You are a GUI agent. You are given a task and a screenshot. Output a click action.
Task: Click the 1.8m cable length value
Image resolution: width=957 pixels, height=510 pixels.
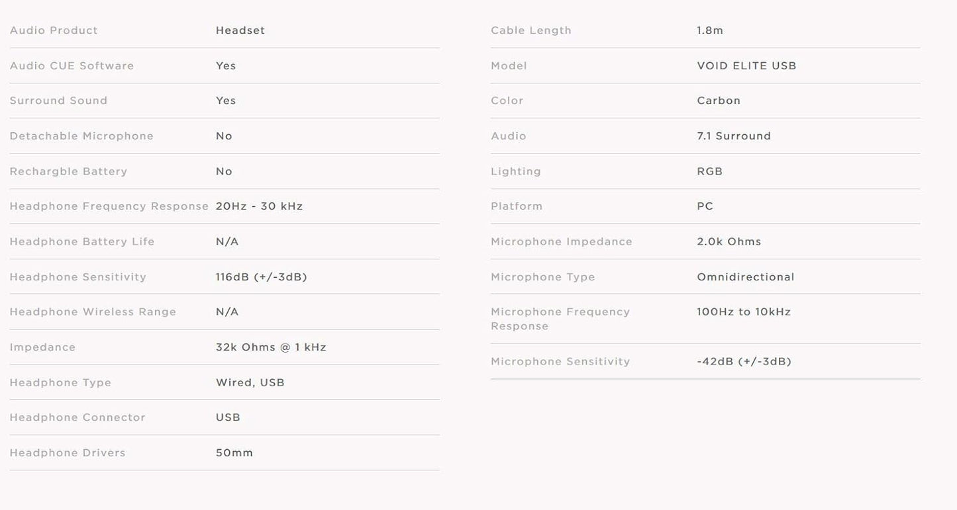[x=710, y=30]
